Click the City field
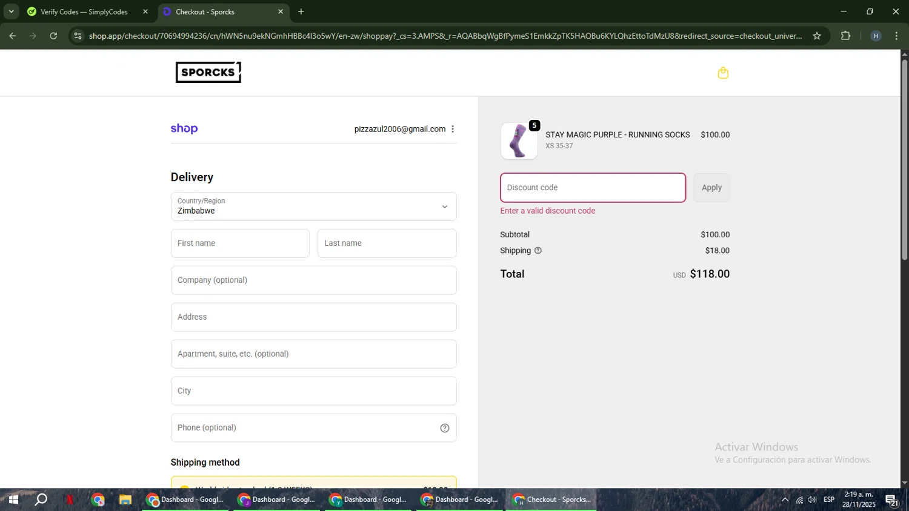909x511 pixels. pyautogui.click(x=313, y=391)
